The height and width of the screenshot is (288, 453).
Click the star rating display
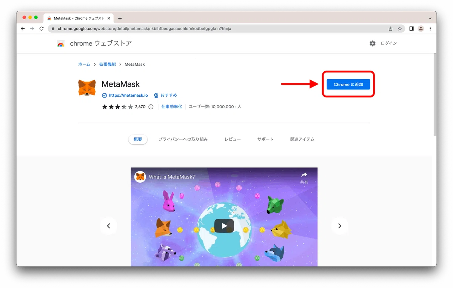117,107
